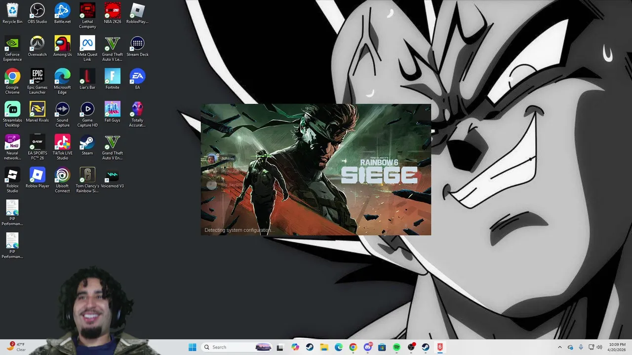Select the Fall Guys desktop icon
The image size is (632, 355).
112,112
